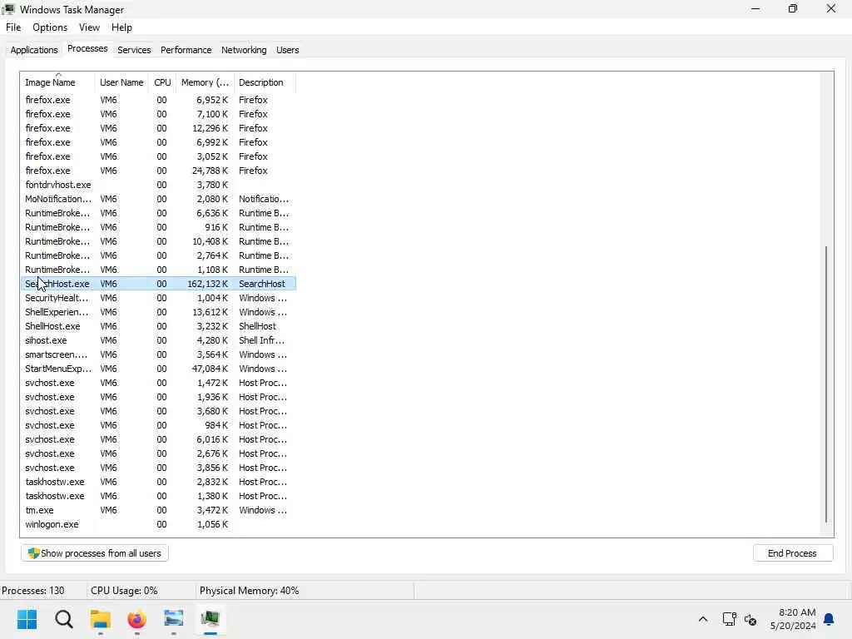Switch to the Users tab
This screenshot has height=639, width=852.
click(287, 50)
